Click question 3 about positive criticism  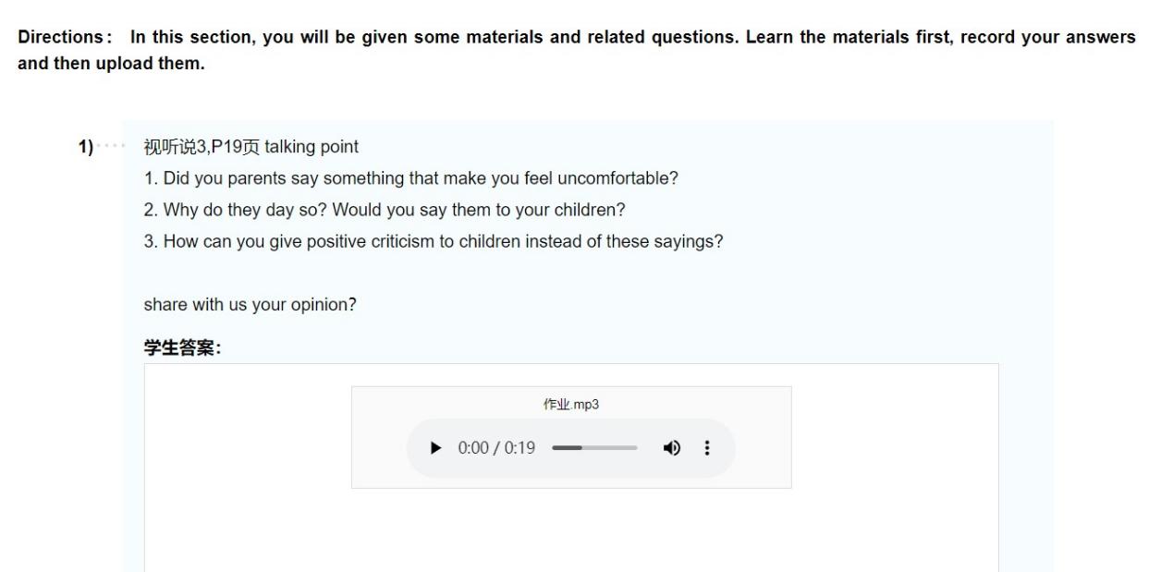pos(433,241)
